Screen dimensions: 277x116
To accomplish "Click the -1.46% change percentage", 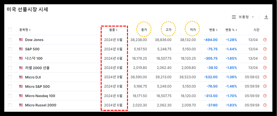I will (231, 86).
